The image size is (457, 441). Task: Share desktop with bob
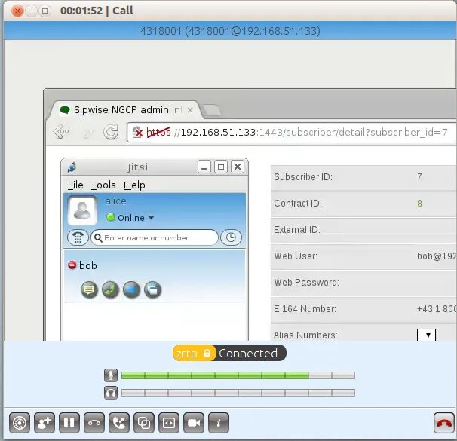(152, 289)
